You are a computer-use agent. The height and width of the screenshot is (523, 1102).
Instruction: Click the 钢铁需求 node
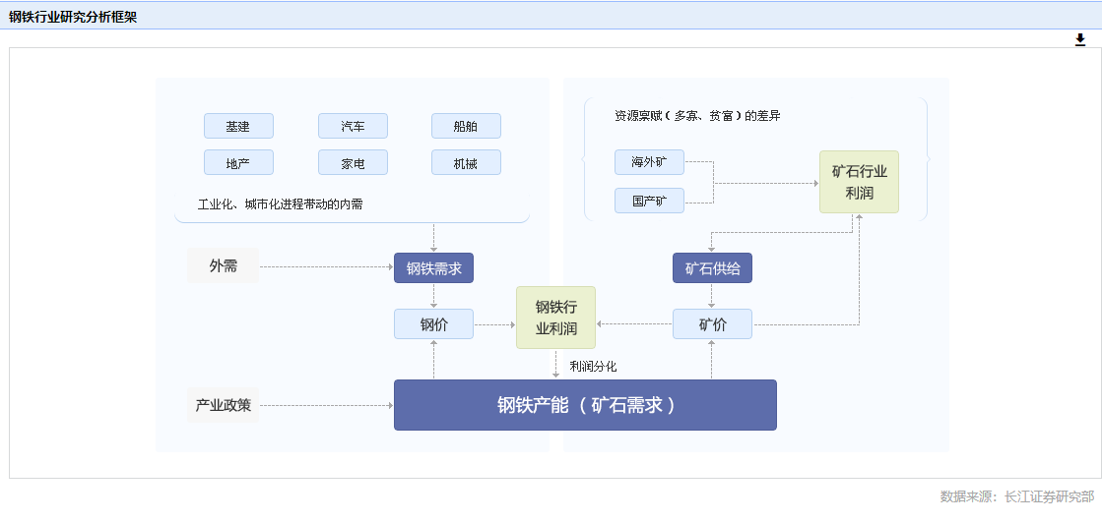click(433, 268)
